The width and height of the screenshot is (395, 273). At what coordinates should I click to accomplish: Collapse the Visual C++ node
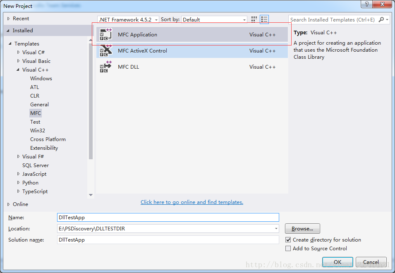pos(18,70)
